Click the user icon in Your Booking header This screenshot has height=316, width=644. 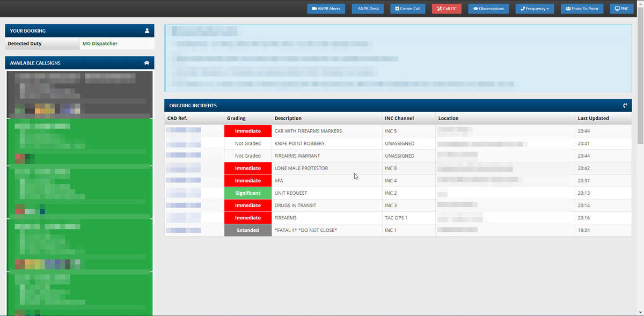(147, 31)
